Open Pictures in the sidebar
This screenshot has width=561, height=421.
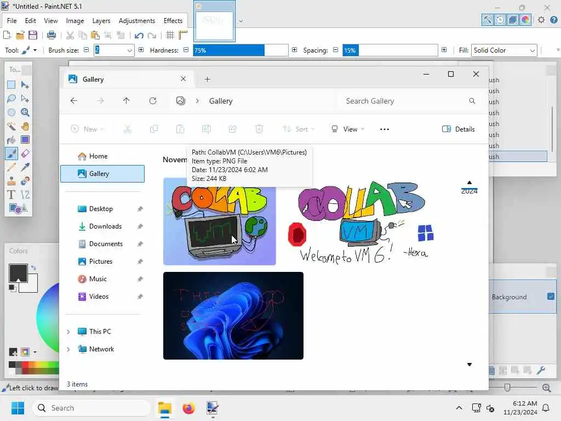tap(102, 261)
